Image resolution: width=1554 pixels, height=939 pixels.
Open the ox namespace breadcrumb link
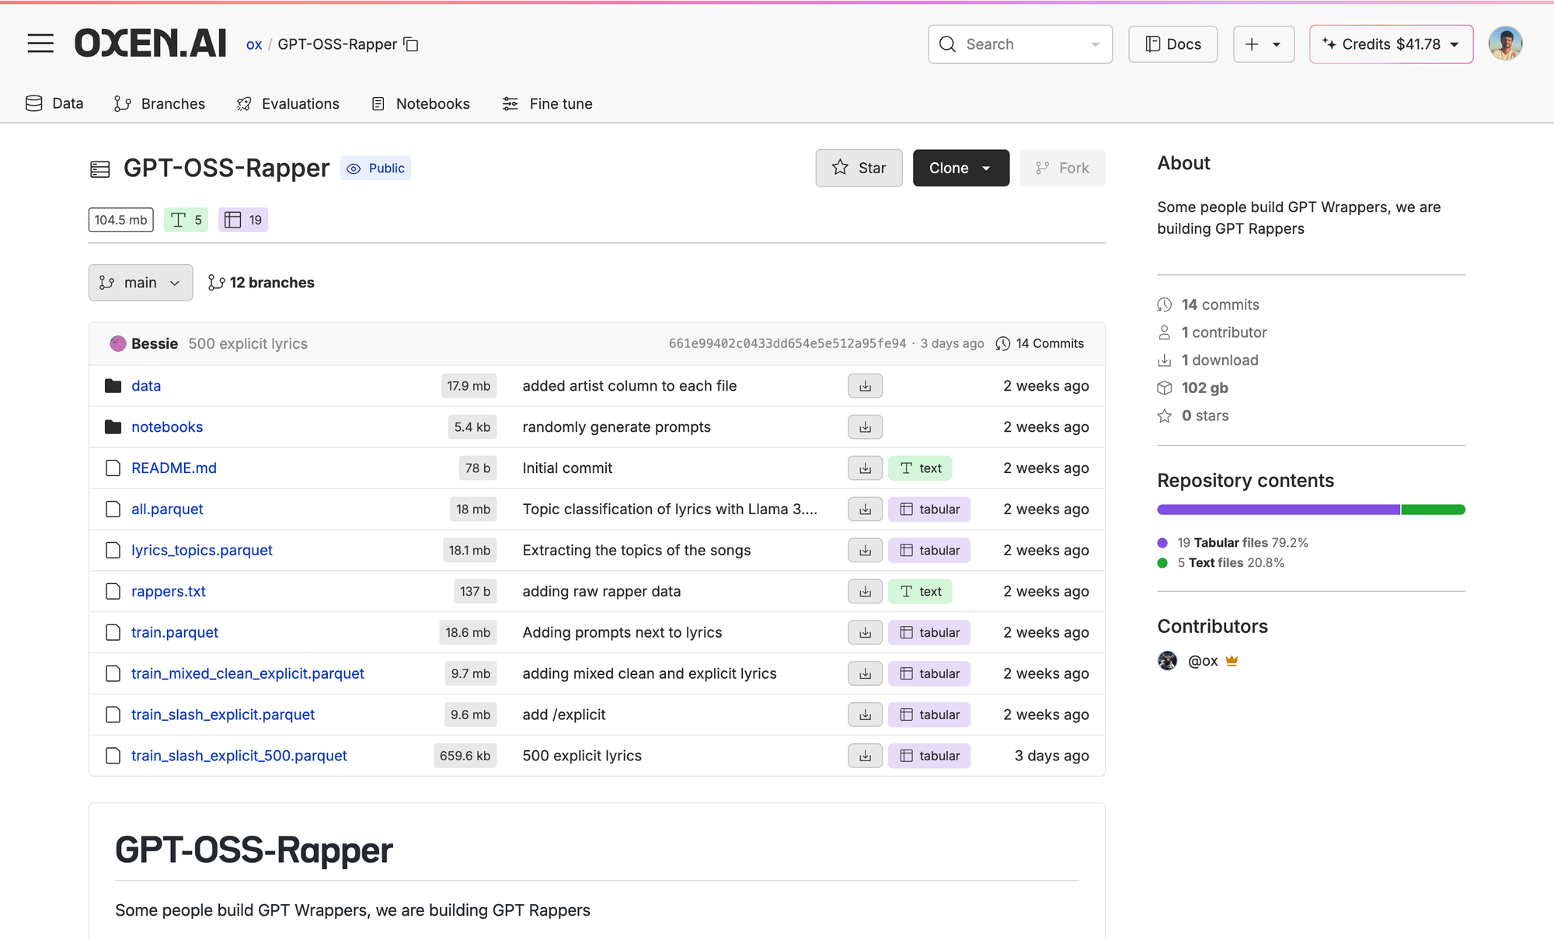pyautogui.click(x=254, y=44)
